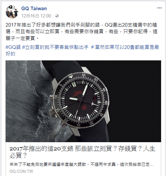Screen dimensions: 166x176
Task: Open the three-dot post options menu
Action: click(159, 8)
